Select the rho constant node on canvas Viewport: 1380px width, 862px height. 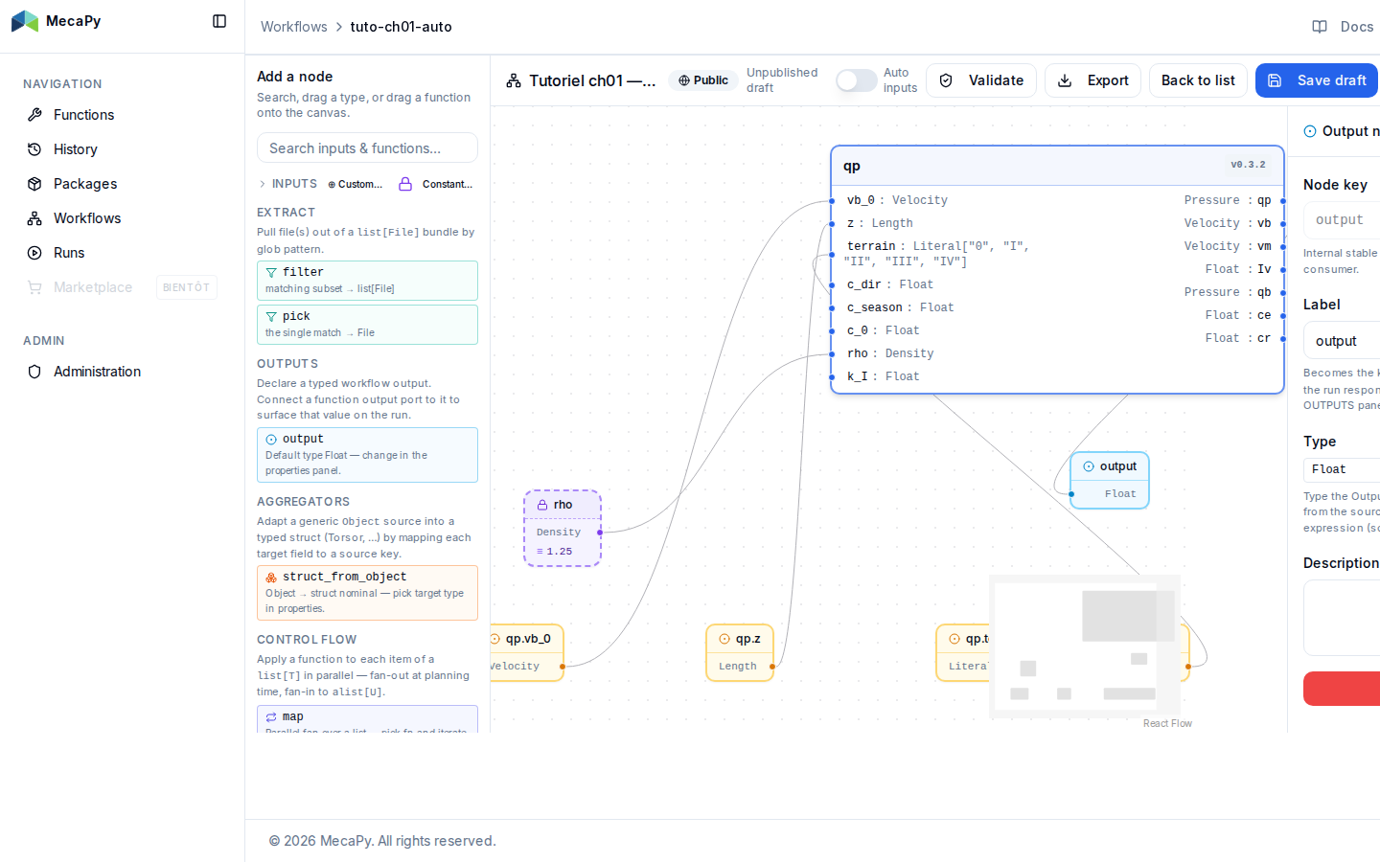563,529
